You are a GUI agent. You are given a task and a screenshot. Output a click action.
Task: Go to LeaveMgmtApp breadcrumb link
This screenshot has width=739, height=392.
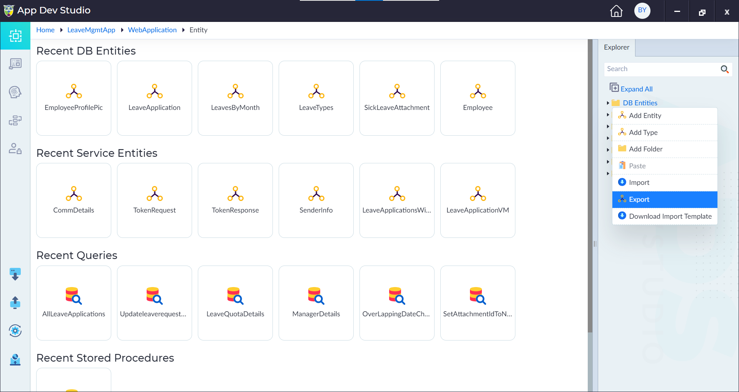91,30
